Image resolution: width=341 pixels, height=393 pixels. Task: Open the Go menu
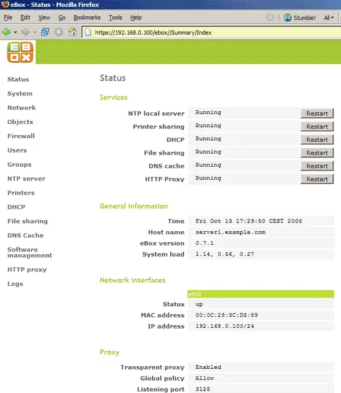point(61,17)
